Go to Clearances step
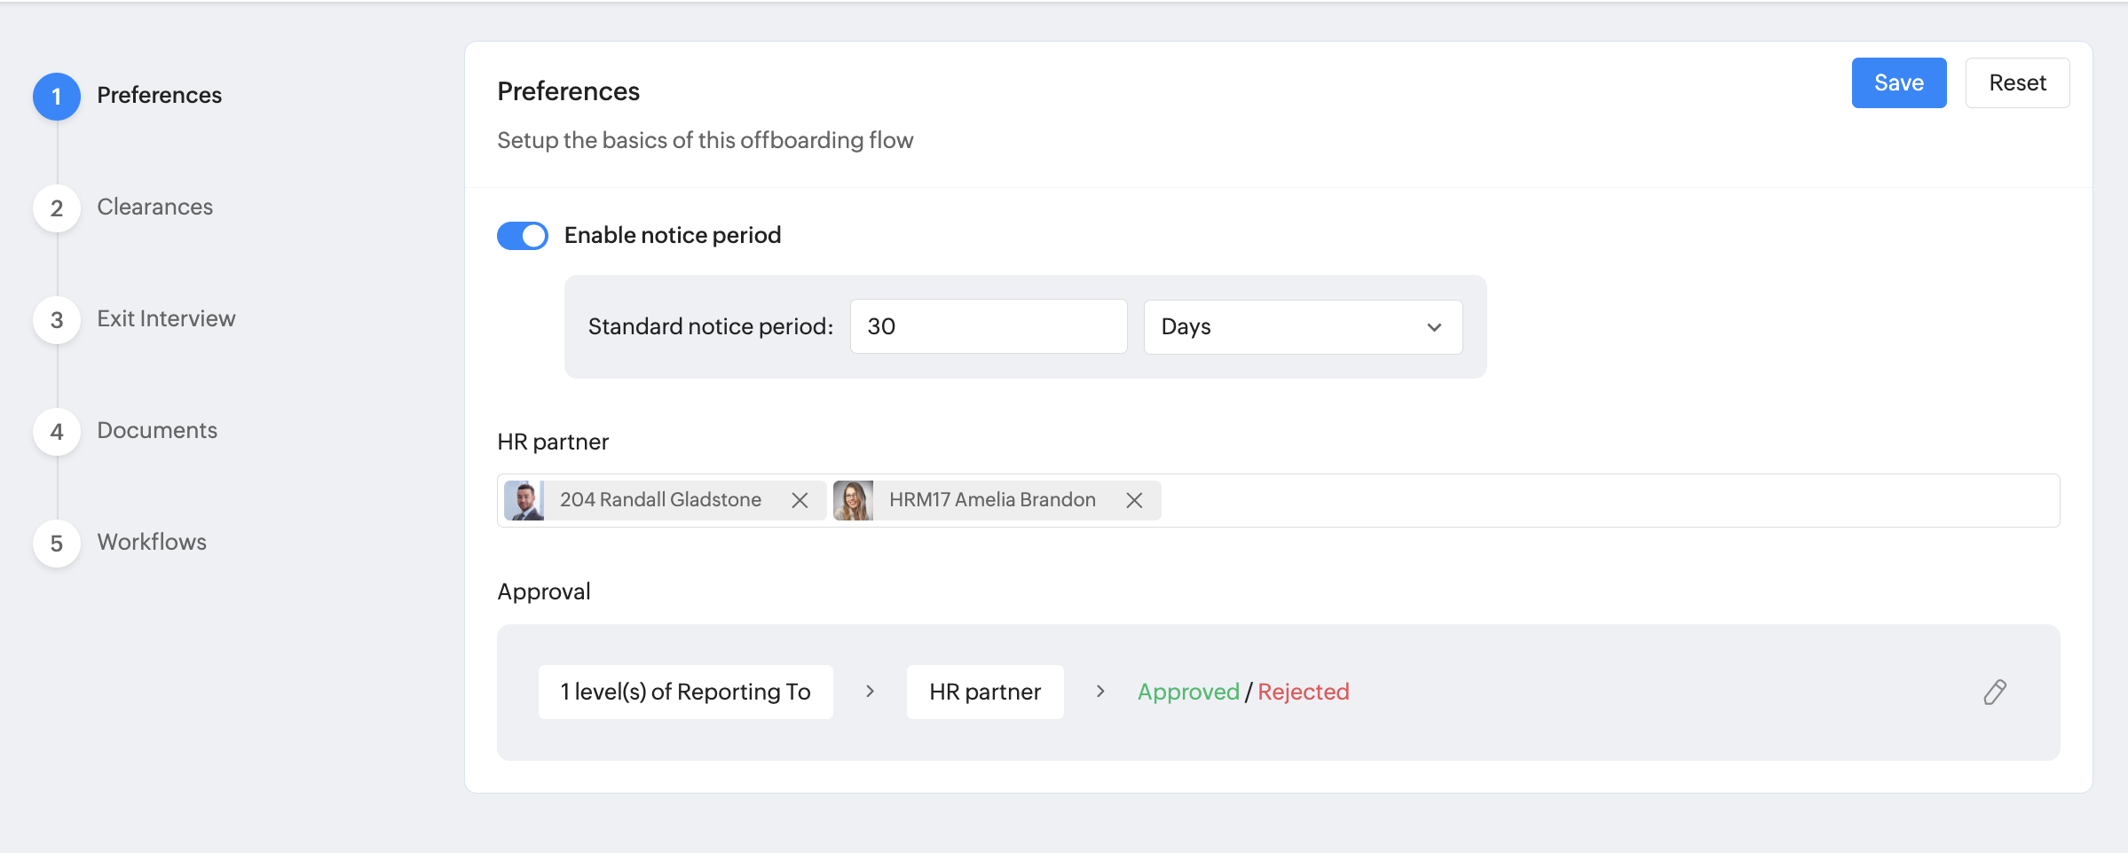 pos(154,207)
